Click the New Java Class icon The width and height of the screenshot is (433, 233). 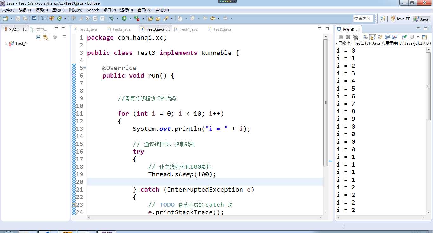(59, 19)
